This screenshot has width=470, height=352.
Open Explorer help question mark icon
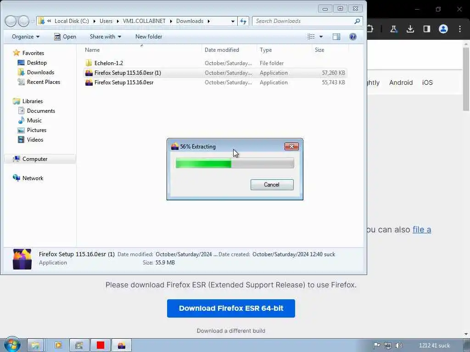[353, 37]
